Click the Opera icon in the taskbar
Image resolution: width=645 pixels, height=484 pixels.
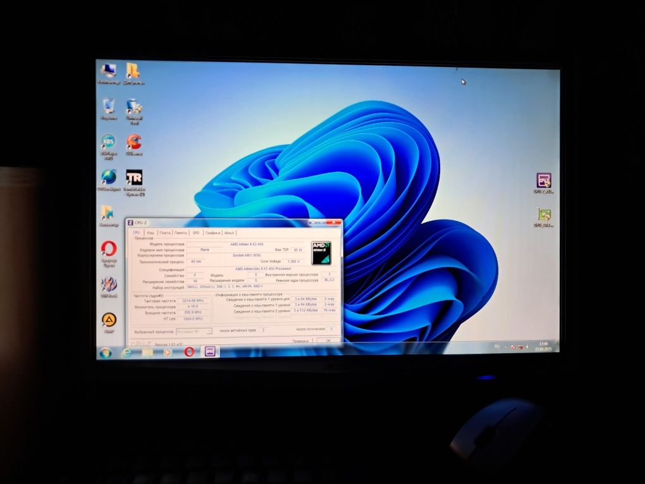click(189, 352)
